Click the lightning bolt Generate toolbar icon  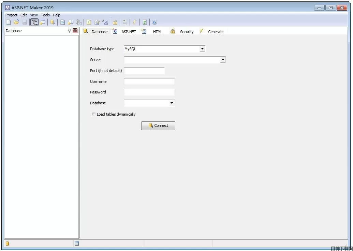tap(135, 22)
